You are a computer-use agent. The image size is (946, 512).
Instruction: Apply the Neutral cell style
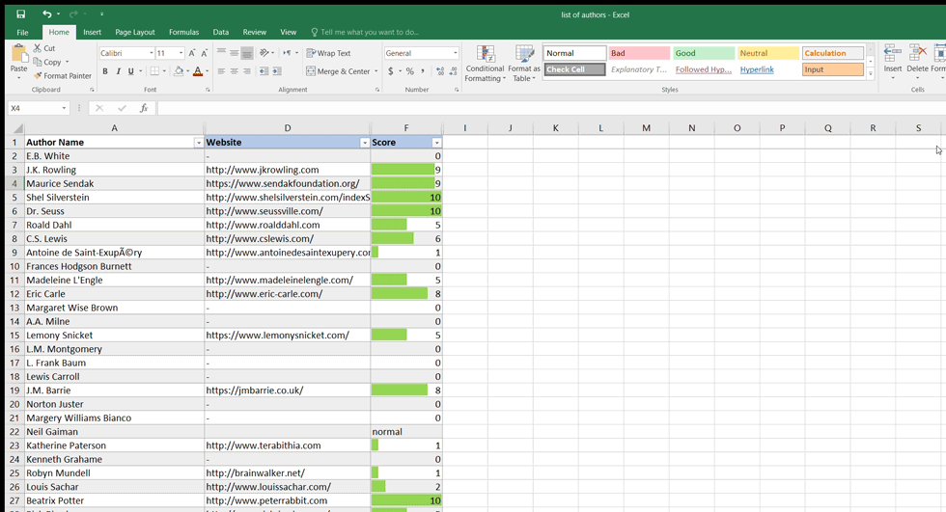[x=768, y=53]
